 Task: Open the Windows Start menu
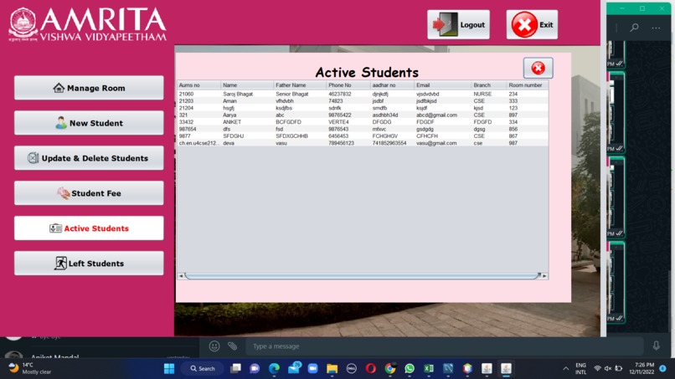[169, 369]
